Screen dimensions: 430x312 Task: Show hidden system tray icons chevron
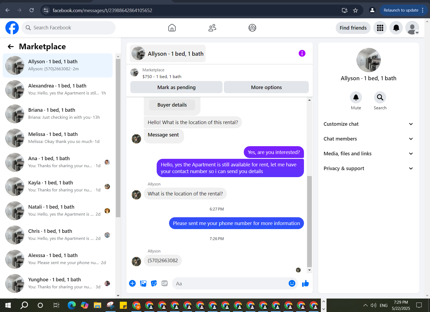point(365,305)
